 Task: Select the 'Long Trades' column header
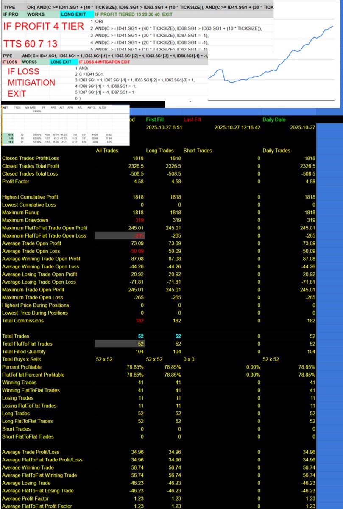161,151
